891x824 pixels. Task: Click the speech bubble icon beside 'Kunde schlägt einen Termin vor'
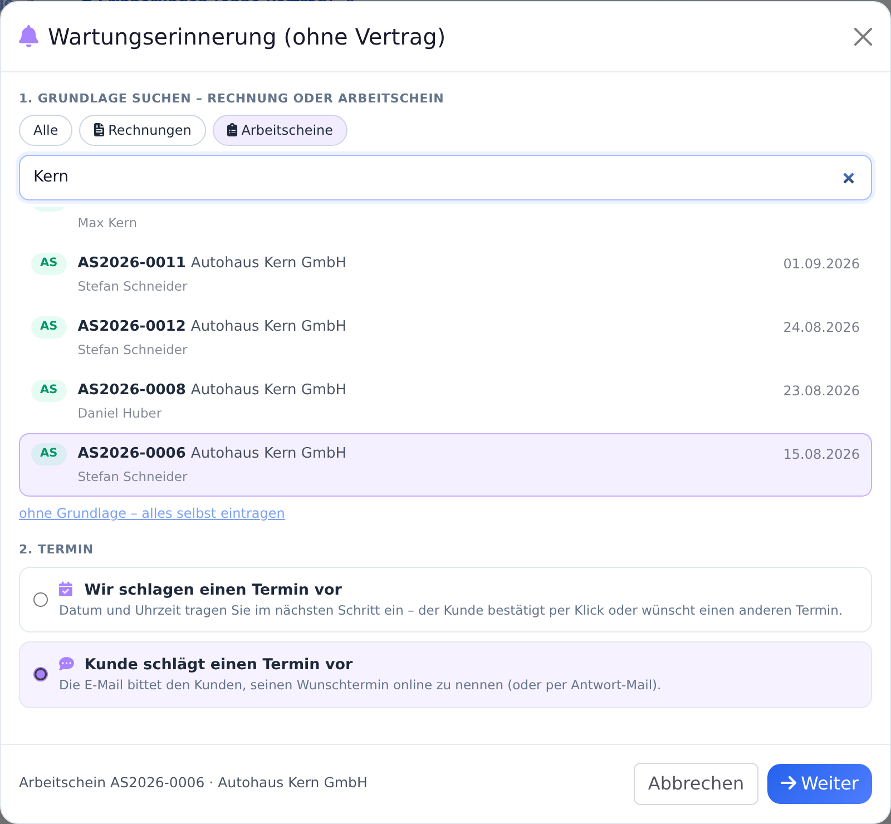tap(66, 663)
